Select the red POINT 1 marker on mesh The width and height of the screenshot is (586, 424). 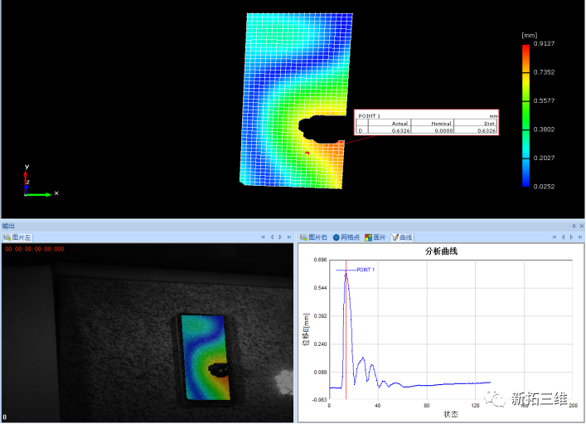coord(308,153)
